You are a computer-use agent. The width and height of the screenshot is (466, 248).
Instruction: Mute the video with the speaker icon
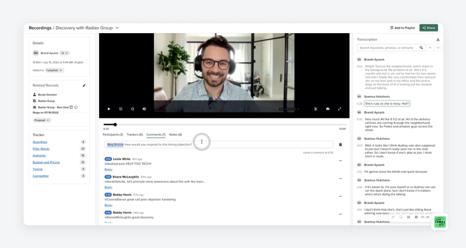(144, 109)
